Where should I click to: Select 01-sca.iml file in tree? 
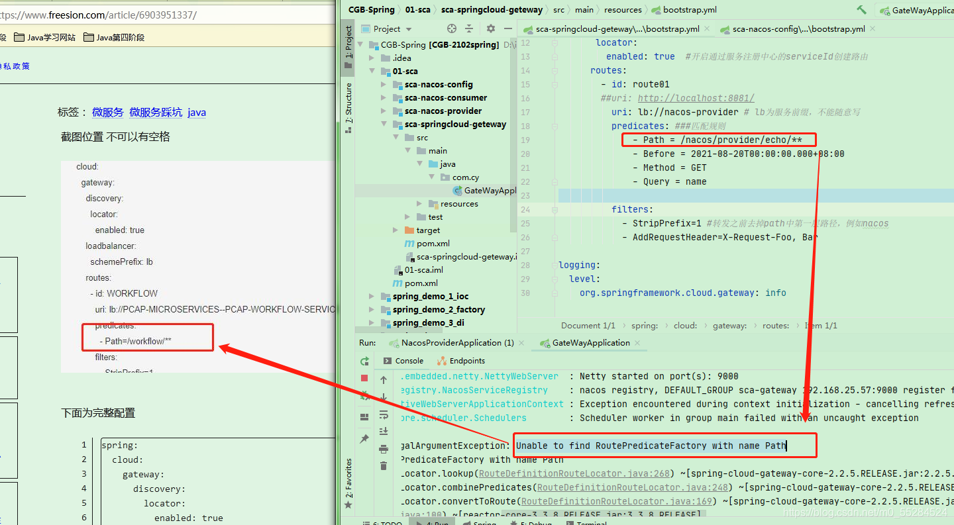[x=418, y=269]
